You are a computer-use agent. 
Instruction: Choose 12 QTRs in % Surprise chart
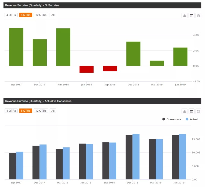pyautogui.click(x=41, y=15)
